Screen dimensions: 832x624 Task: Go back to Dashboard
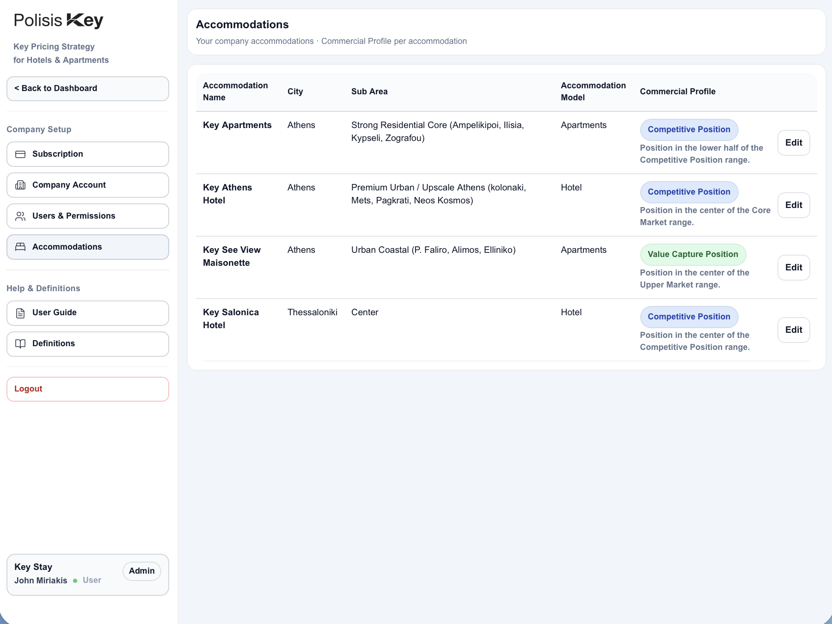pyautogui.click(x=88, y=89)
